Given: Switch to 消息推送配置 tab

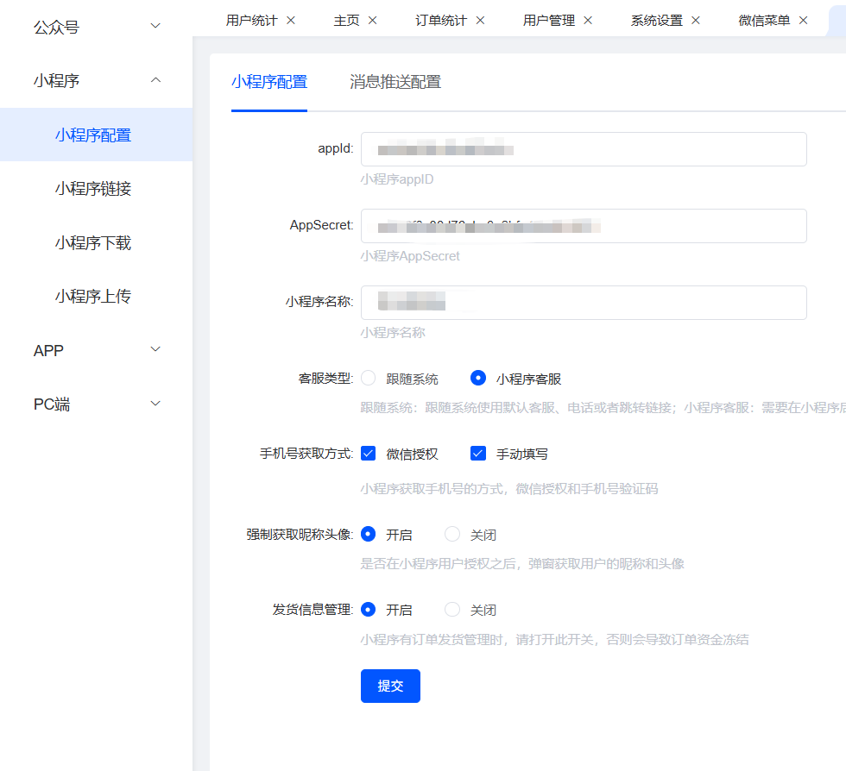Looking at the screenshot, I should coord(395,83).
